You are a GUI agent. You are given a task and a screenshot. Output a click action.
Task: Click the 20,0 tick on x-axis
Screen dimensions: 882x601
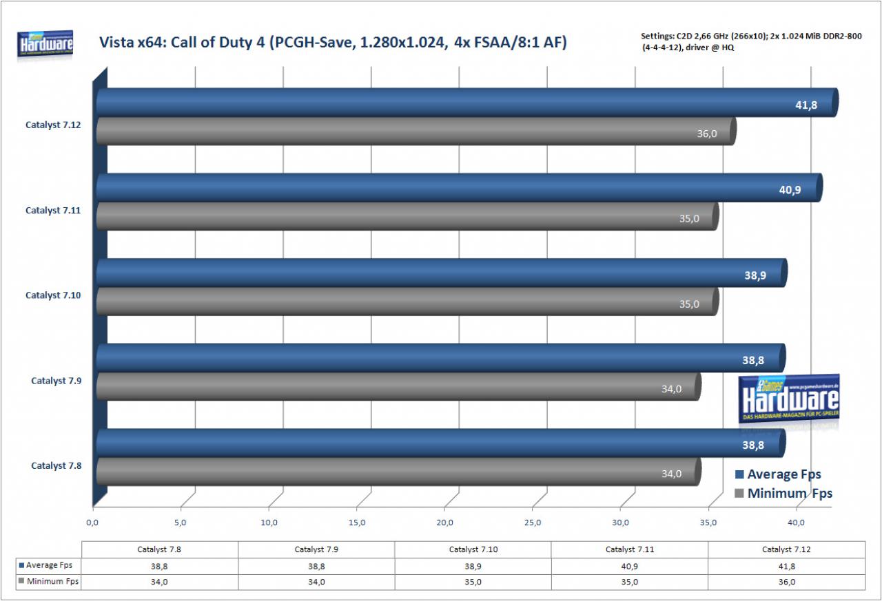445,523
